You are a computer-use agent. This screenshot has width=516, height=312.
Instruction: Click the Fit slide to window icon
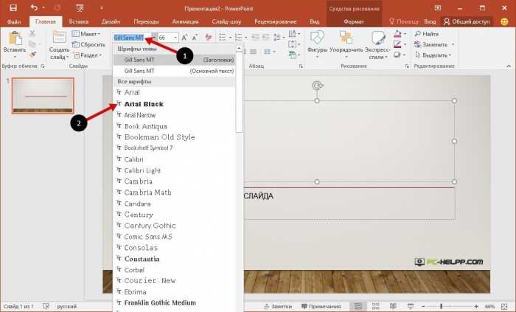click(504, 306)
